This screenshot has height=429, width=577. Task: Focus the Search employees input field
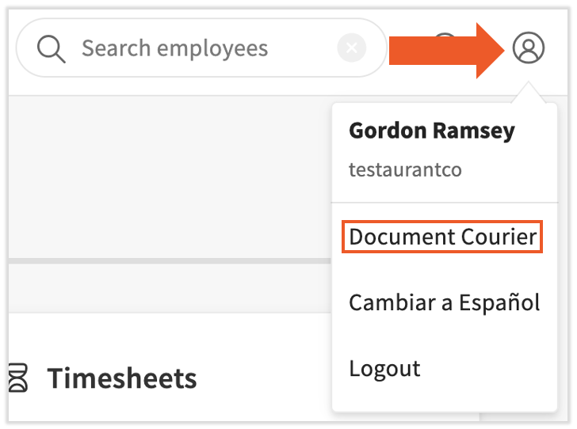pyautogui.click(x=198, y=48)
